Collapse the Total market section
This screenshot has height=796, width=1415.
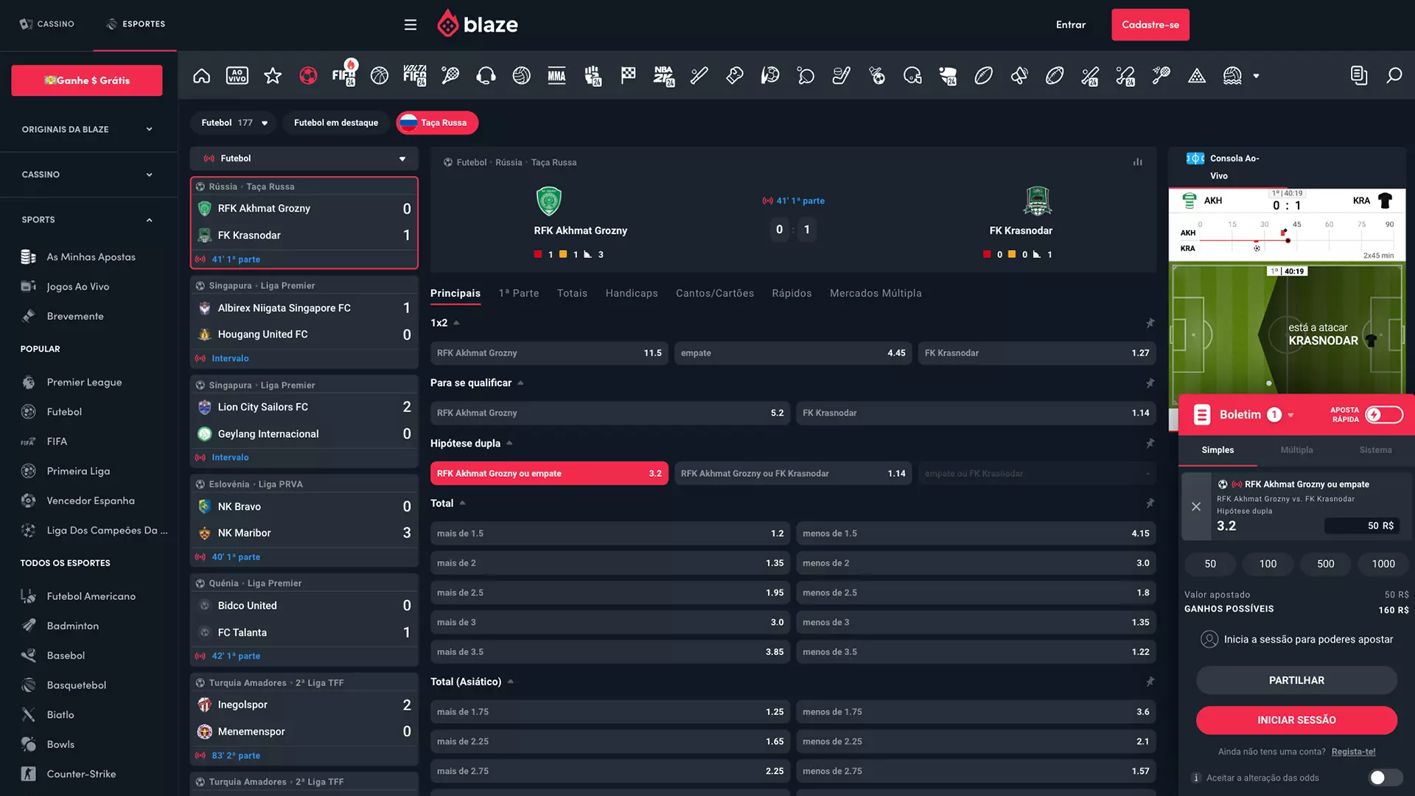click(463, 503)
